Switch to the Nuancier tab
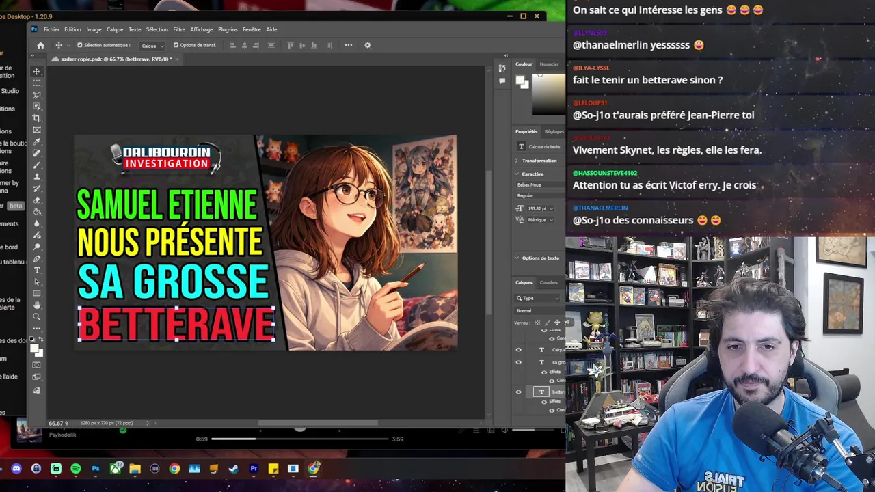Image resolution: width=875 pixels, height=492 pixels. 550,64
